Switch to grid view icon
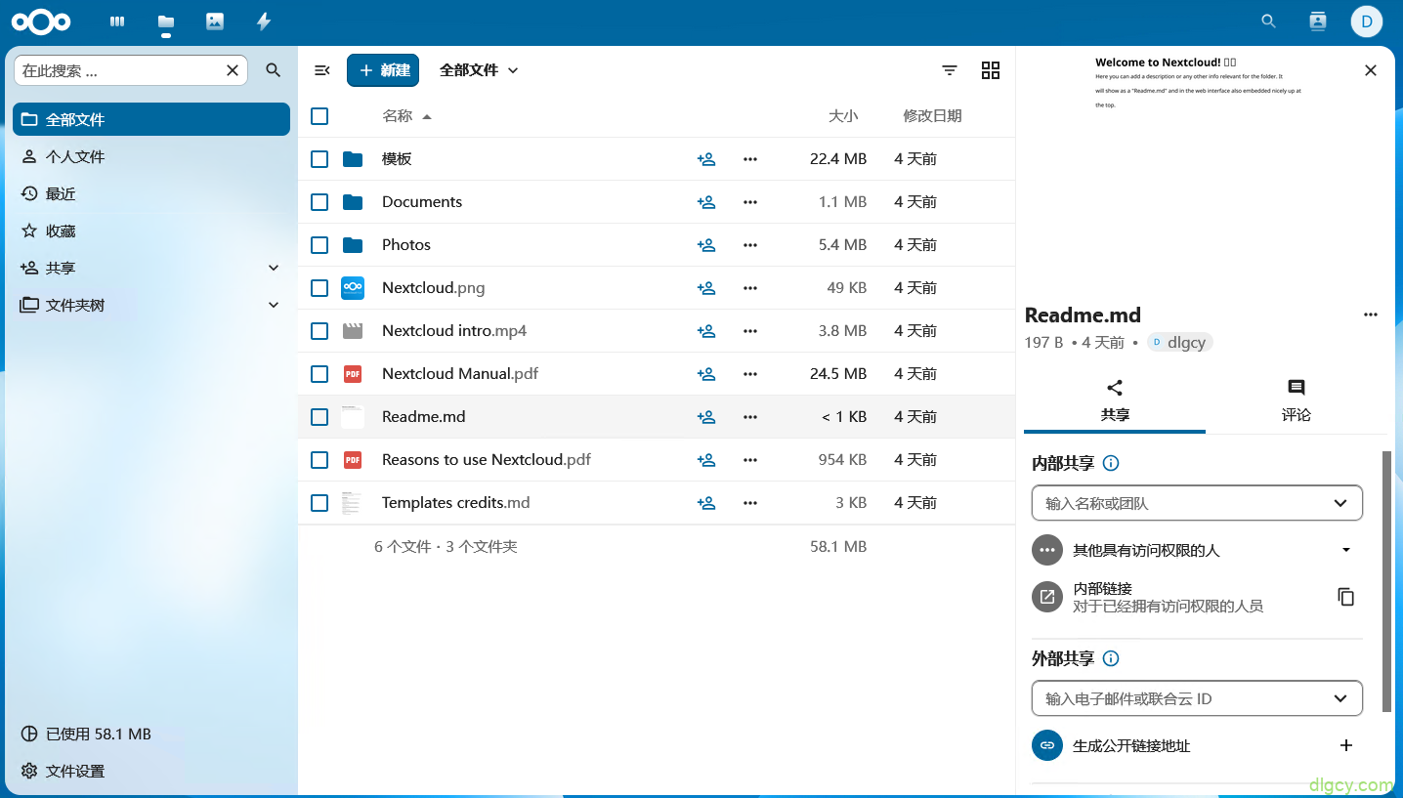This screenshot has width=1403, height=798. coord(991,70)
